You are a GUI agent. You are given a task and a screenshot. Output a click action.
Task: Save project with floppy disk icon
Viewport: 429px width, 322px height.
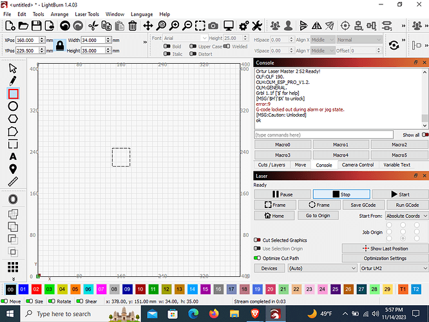[36, 26]
